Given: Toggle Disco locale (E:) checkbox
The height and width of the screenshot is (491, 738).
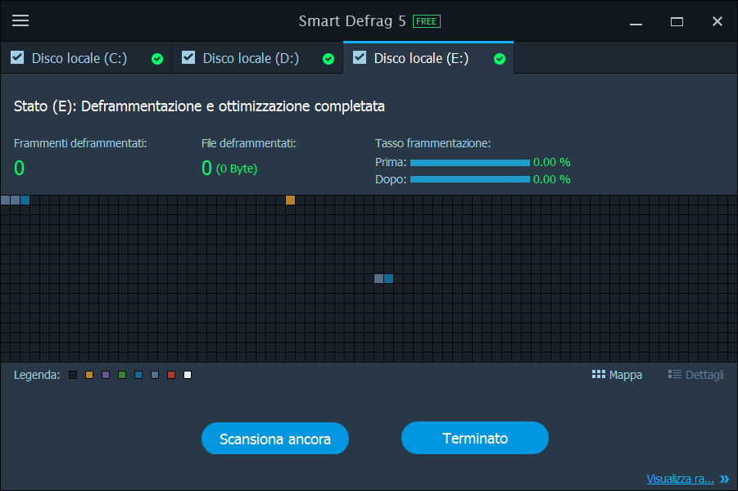Looking at the screenshot, I should 360,57.
